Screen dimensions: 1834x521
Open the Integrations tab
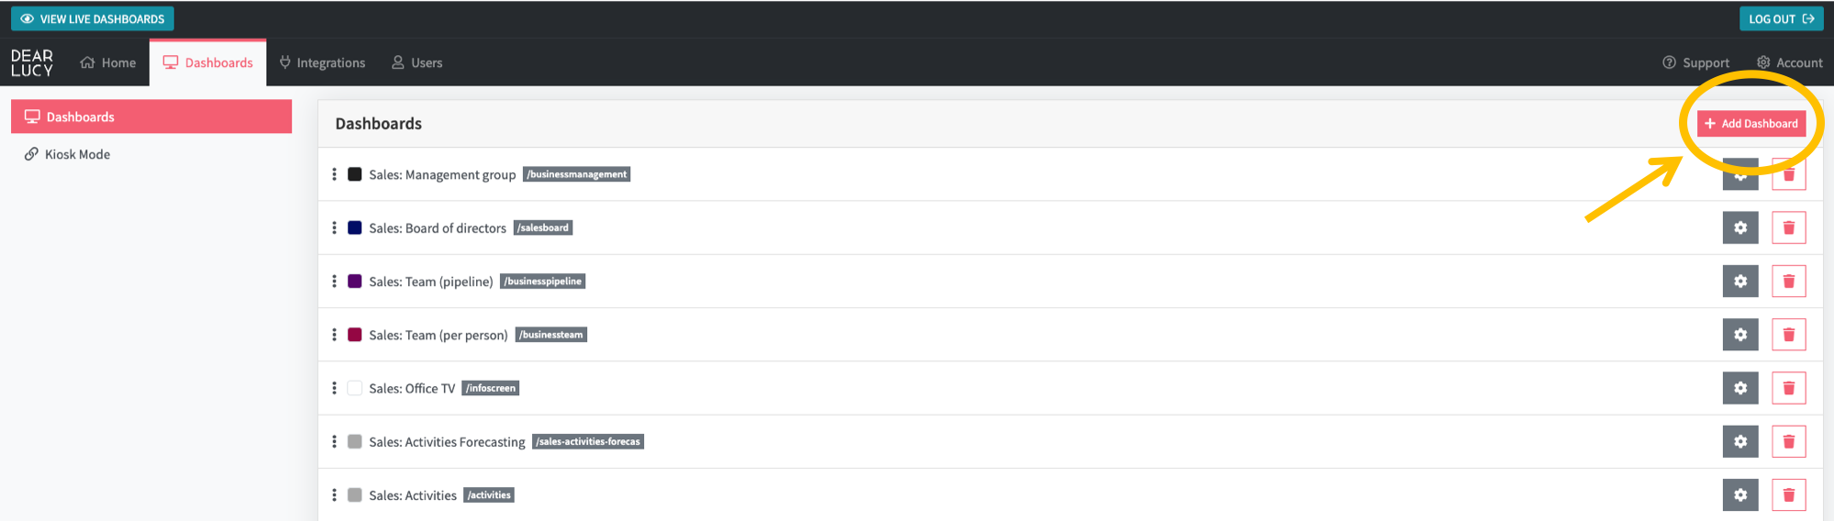pos(322,62)
